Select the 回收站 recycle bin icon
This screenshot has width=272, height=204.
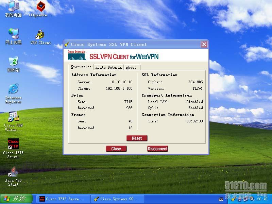click(x=14, y=64)
